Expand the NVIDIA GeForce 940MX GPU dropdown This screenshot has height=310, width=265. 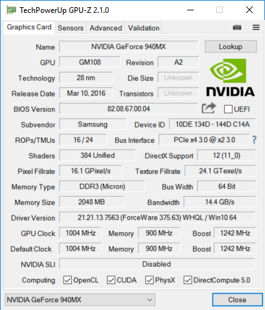[80, 300]
